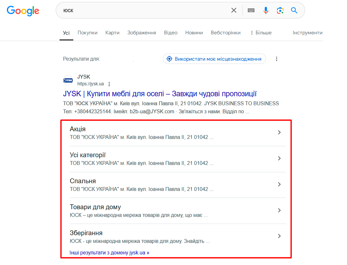This screenshot has height=265, width=347.
Task: Click Використати моє місцезнаходження button
Action: (x=214, y=59)
